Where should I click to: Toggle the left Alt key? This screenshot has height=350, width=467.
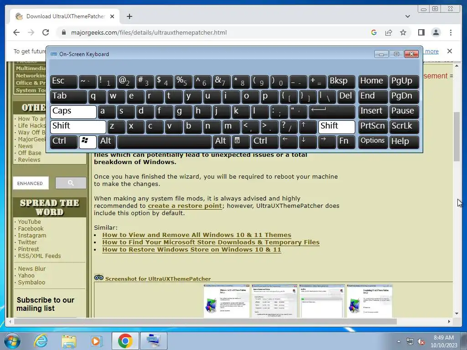[107, 142]
